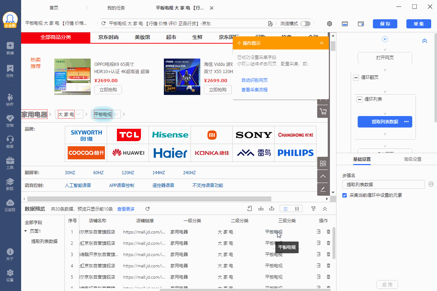Click the OPPO TV product thumbnail
The width and height of the screenshot is (437, 291).
tap(72, 77)
